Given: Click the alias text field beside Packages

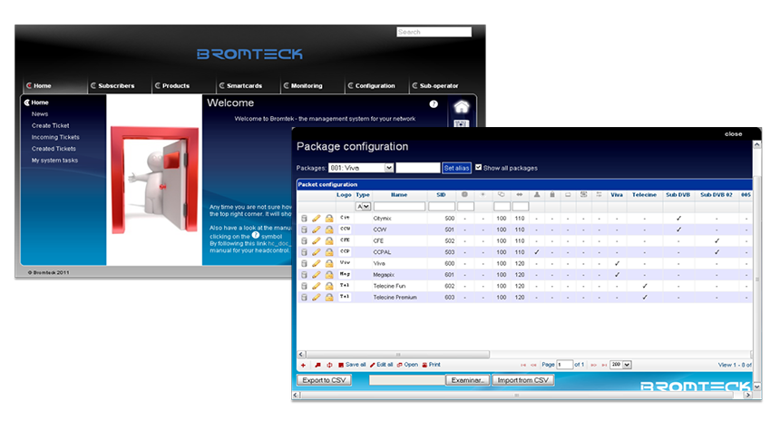Looking at the screenshot, I should coord(418,168).
